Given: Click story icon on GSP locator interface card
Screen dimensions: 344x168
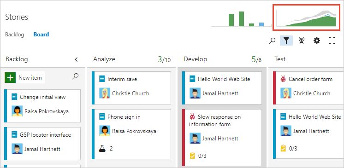Looking at the screenshot, I should point(14,135).
